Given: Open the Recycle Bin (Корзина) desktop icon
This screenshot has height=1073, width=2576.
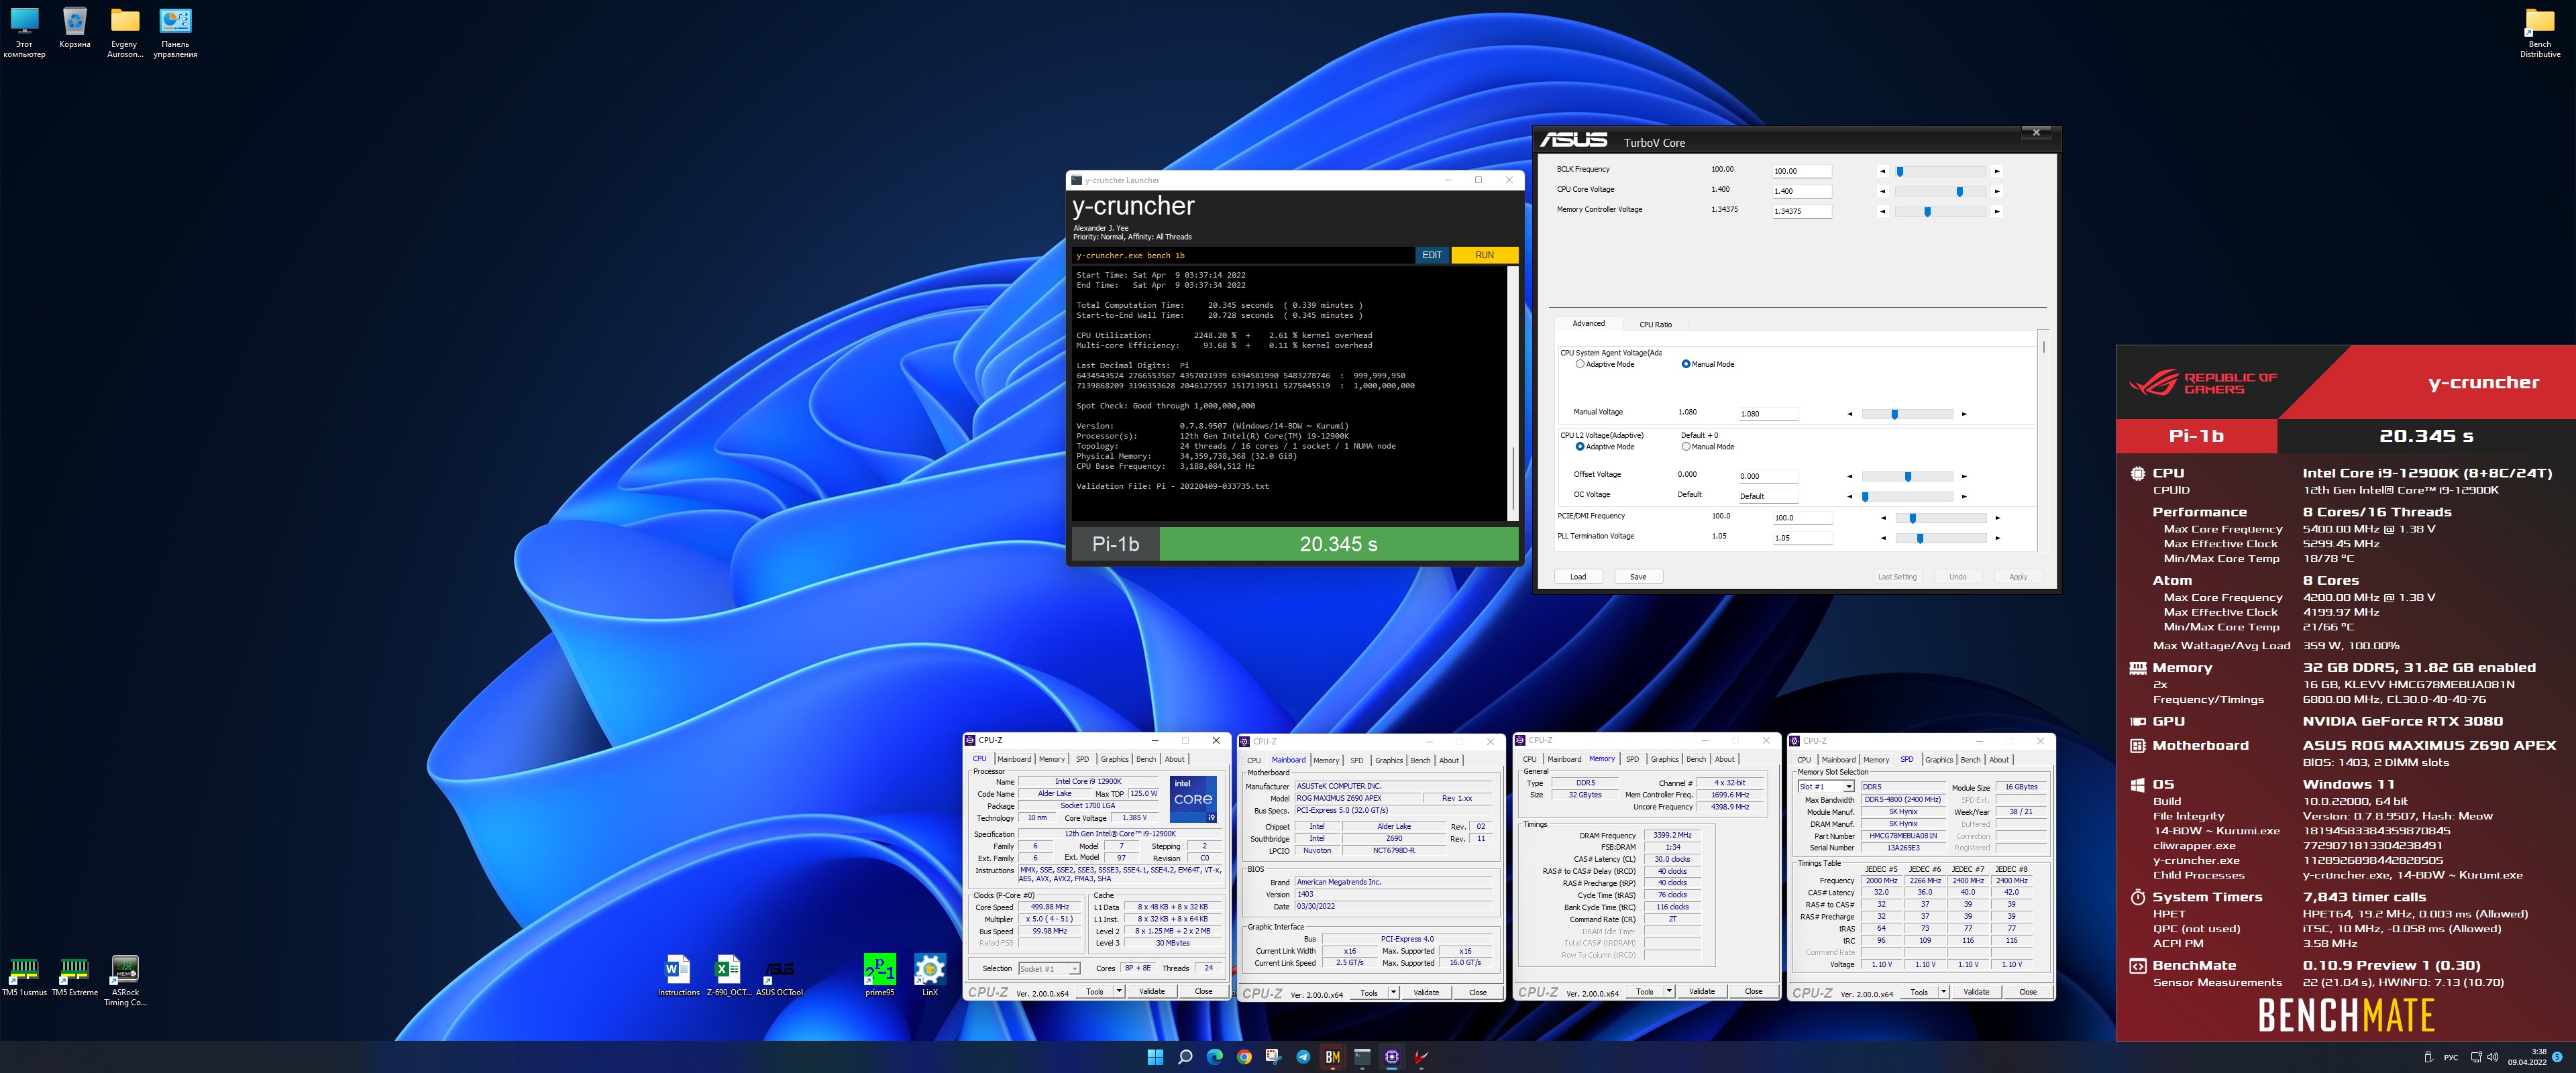Looking at the screenshot, I should click(75, 28).
